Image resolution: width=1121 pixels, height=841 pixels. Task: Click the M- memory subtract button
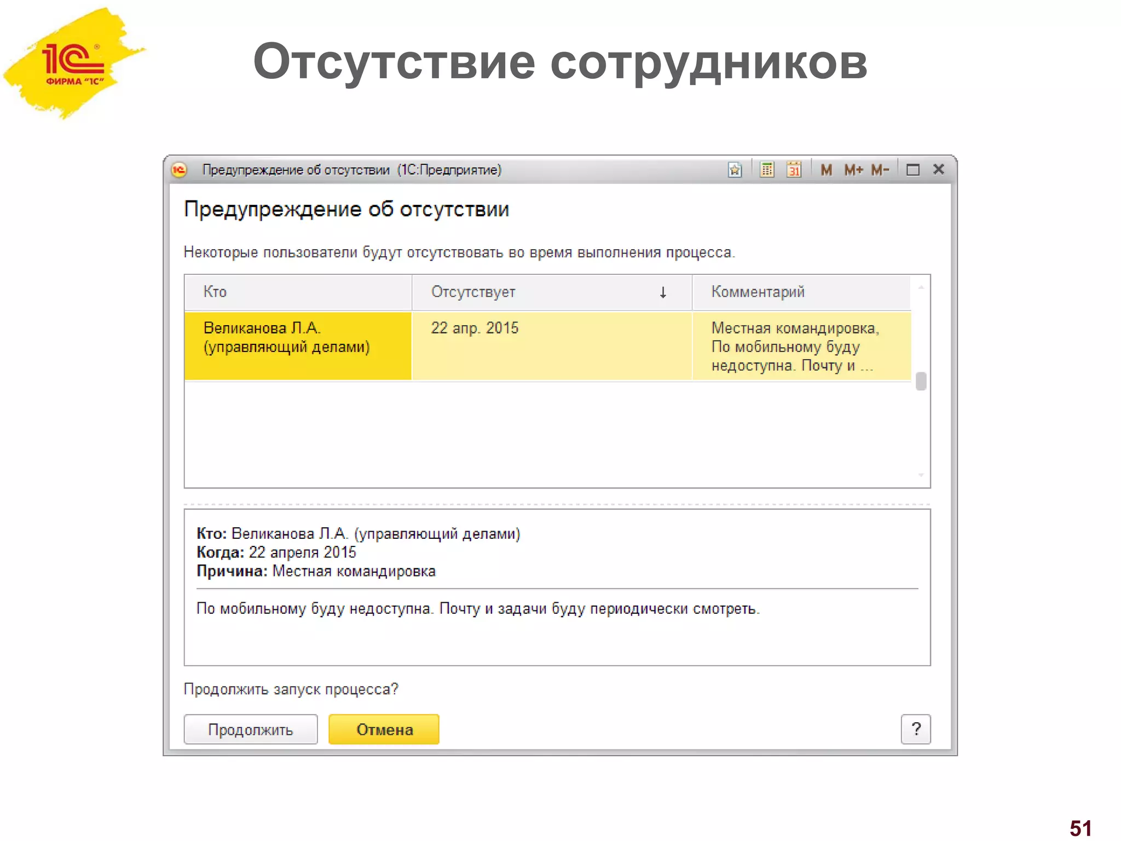coord(880,170)
